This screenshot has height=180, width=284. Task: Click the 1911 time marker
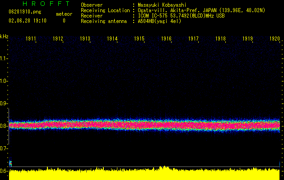tap(31, 39)
